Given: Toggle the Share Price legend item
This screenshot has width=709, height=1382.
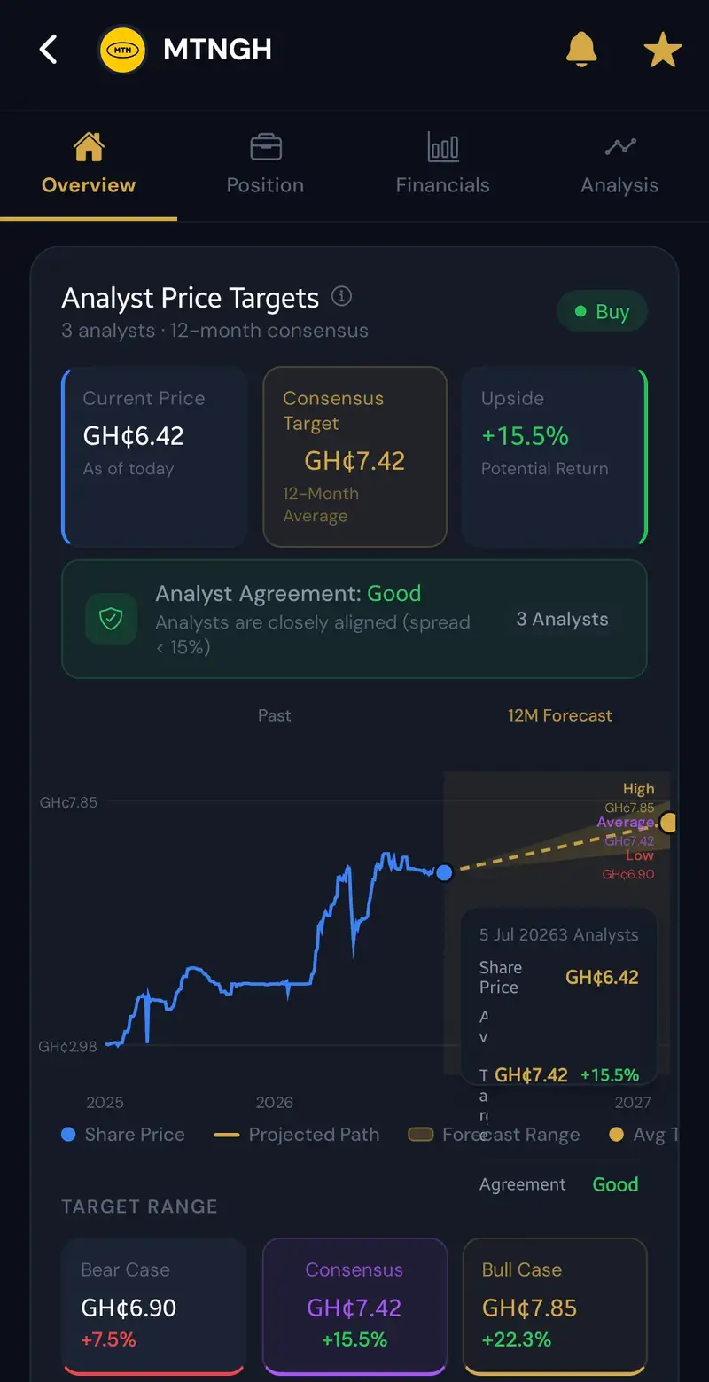Looking at the screenshot, I should click(123, 1135).
